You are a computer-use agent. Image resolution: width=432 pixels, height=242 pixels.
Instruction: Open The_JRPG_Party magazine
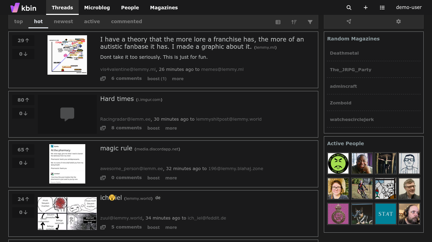coord(351,70)
